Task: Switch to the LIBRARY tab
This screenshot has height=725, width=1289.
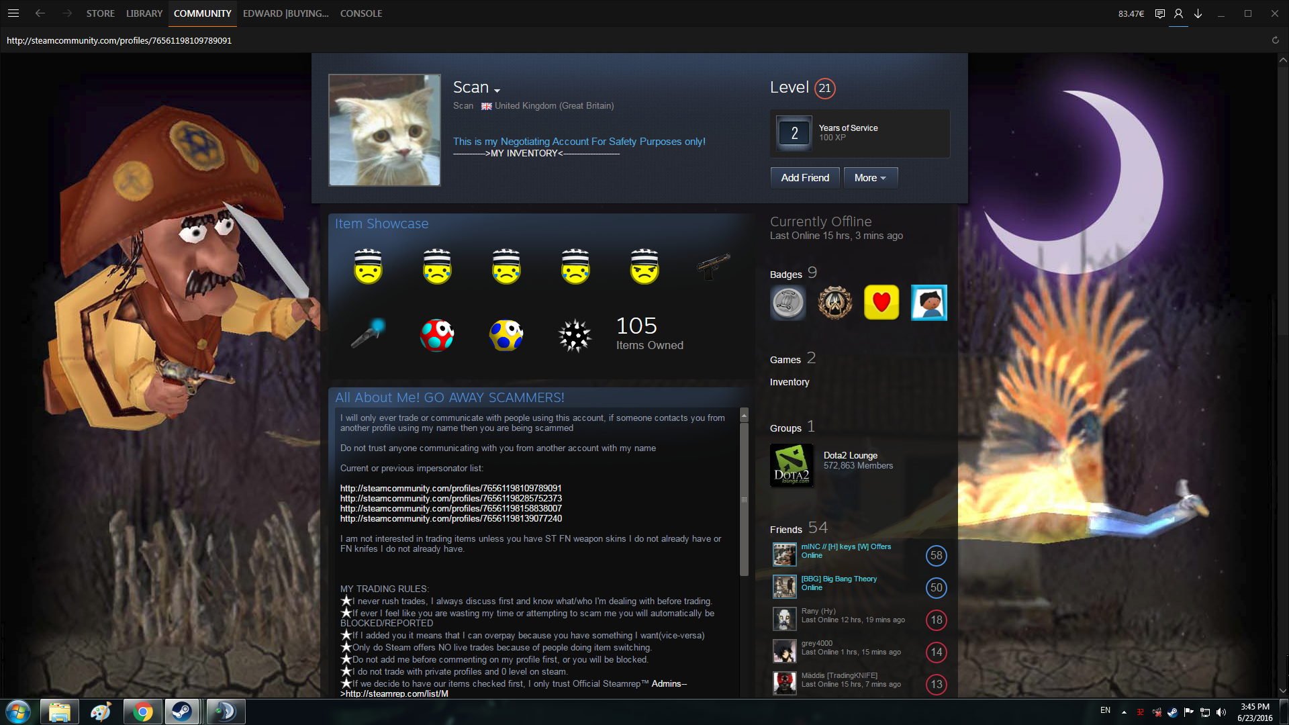Action: (x=144, y=13)
